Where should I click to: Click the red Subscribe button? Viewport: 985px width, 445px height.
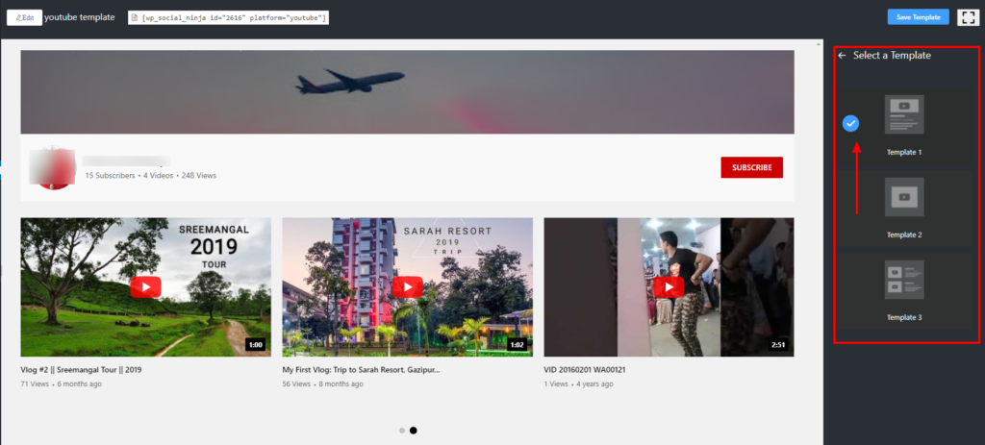[751, 167]
